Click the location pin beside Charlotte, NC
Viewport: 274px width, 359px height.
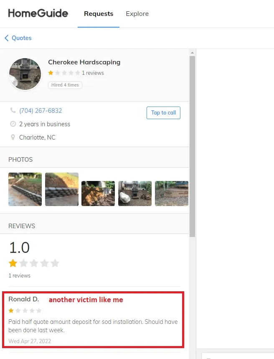click(x=13, y=137)
